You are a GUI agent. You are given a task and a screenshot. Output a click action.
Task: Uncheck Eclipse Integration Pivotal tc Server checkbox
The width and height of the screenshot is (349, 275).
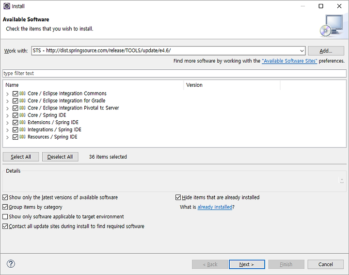16,108
